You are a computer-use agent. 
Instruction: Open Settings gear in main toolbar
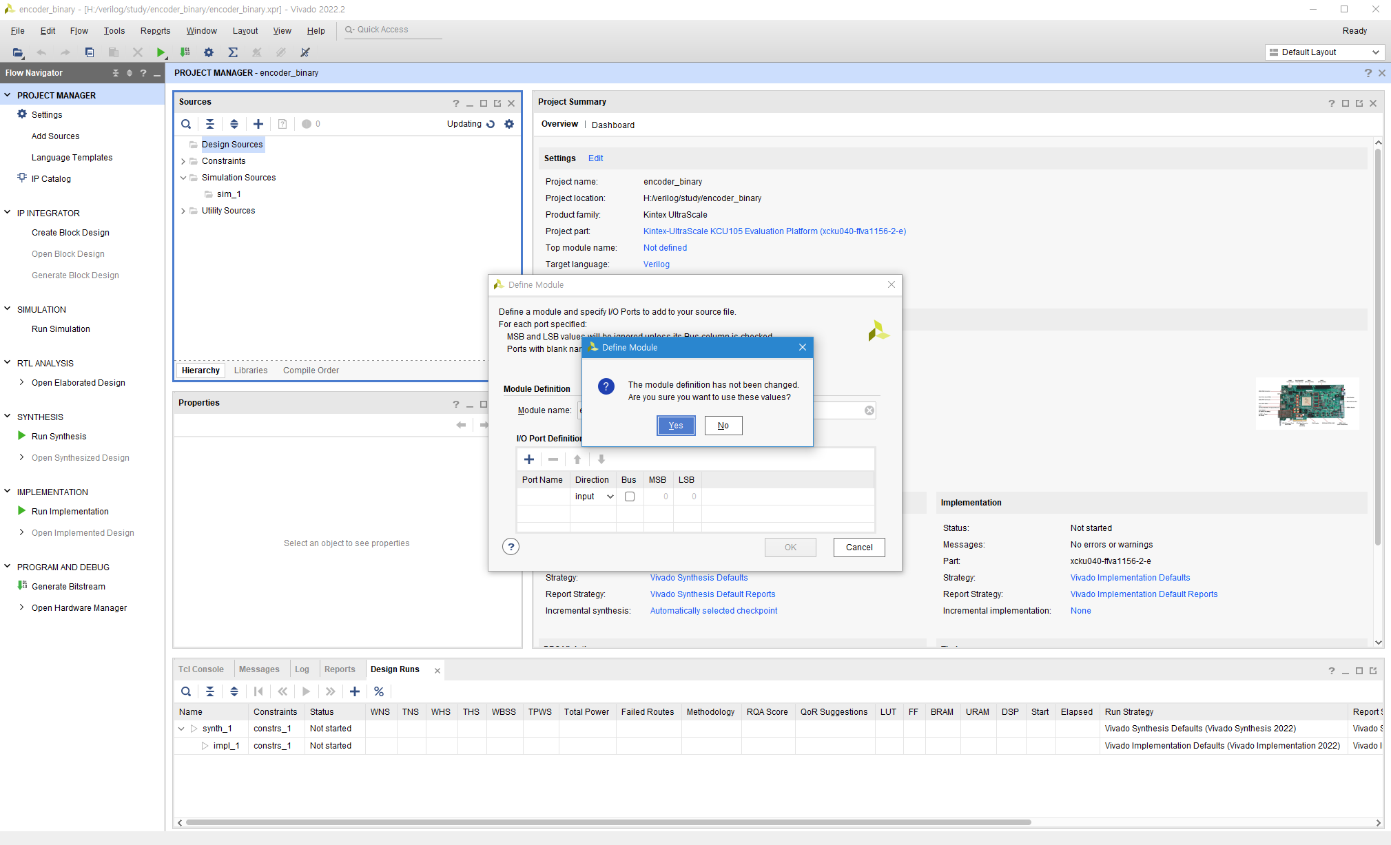point(209,52)
